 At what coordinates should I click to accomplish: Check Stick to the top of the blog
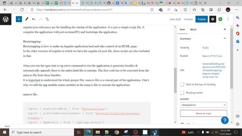pos(182,84)
